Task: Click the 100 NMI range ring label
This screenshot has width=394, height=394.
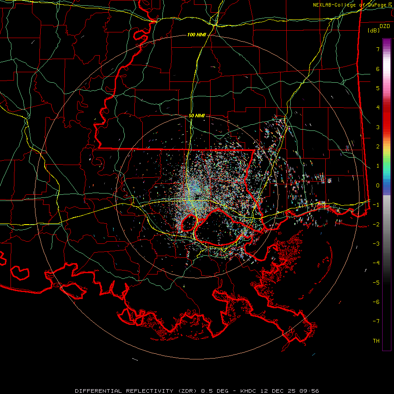Action: [196, 35]
